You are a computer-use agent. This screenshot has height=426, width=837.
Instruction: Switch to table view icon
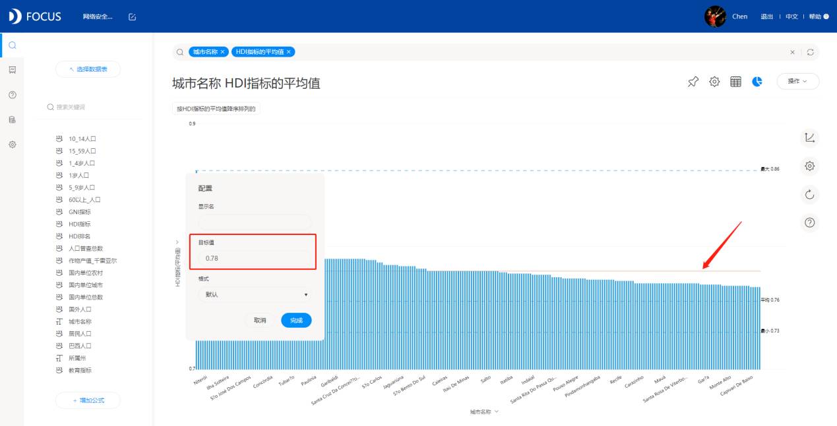click(x=735, y=82)
